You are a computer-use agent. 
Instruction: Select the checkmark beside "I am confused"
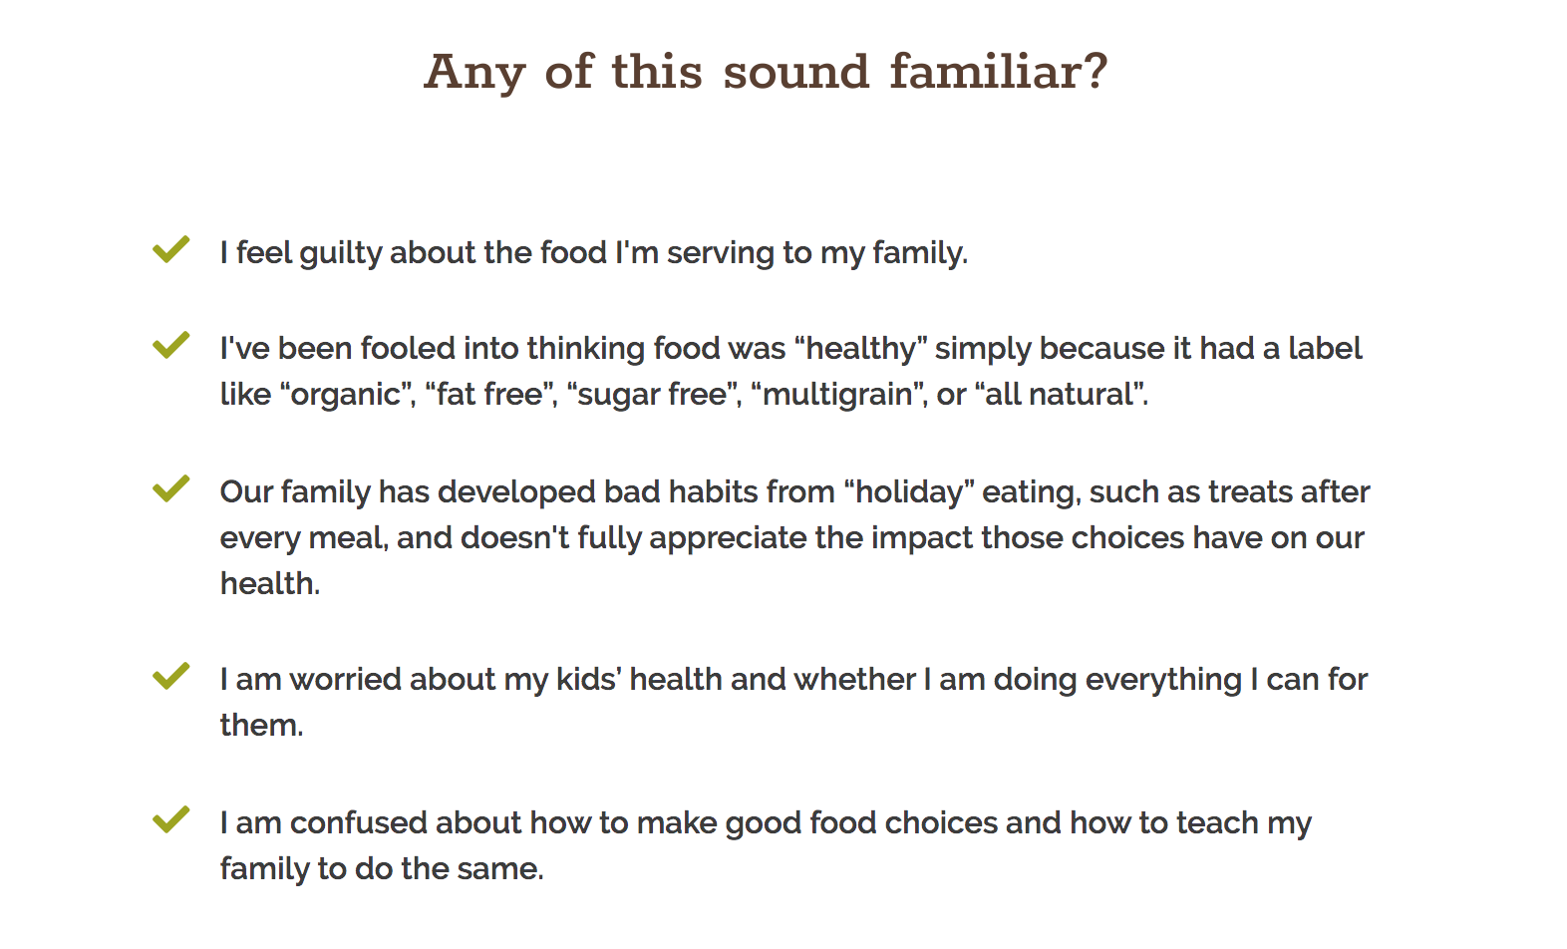point(171,819)
